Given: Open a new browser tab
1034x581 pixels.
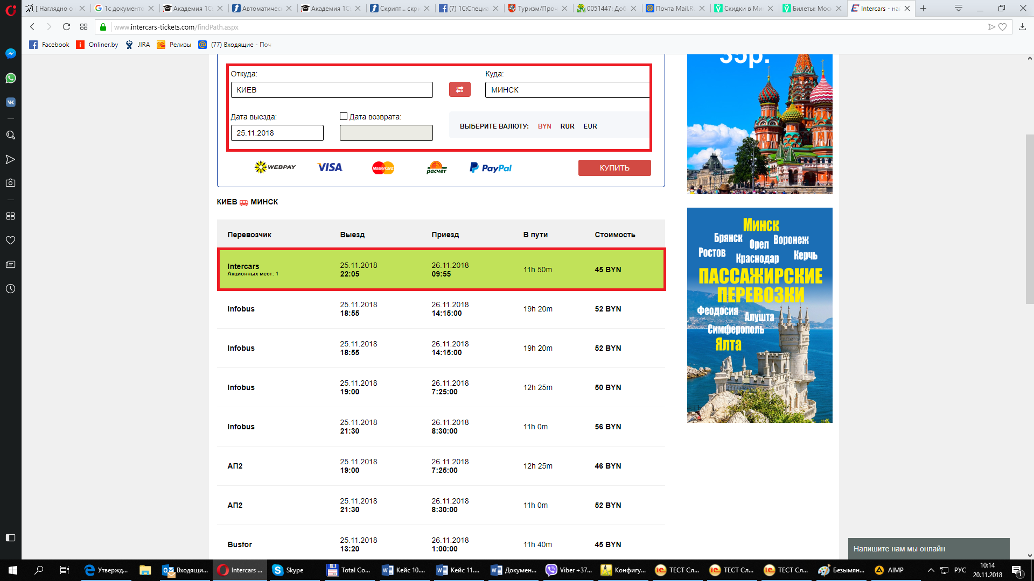Looking at the screenshot, I should tap(923, 8).
